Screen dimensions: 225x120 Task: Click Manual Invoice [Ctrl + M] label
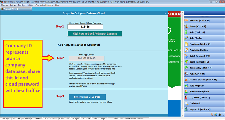click(x=203, y=80)
